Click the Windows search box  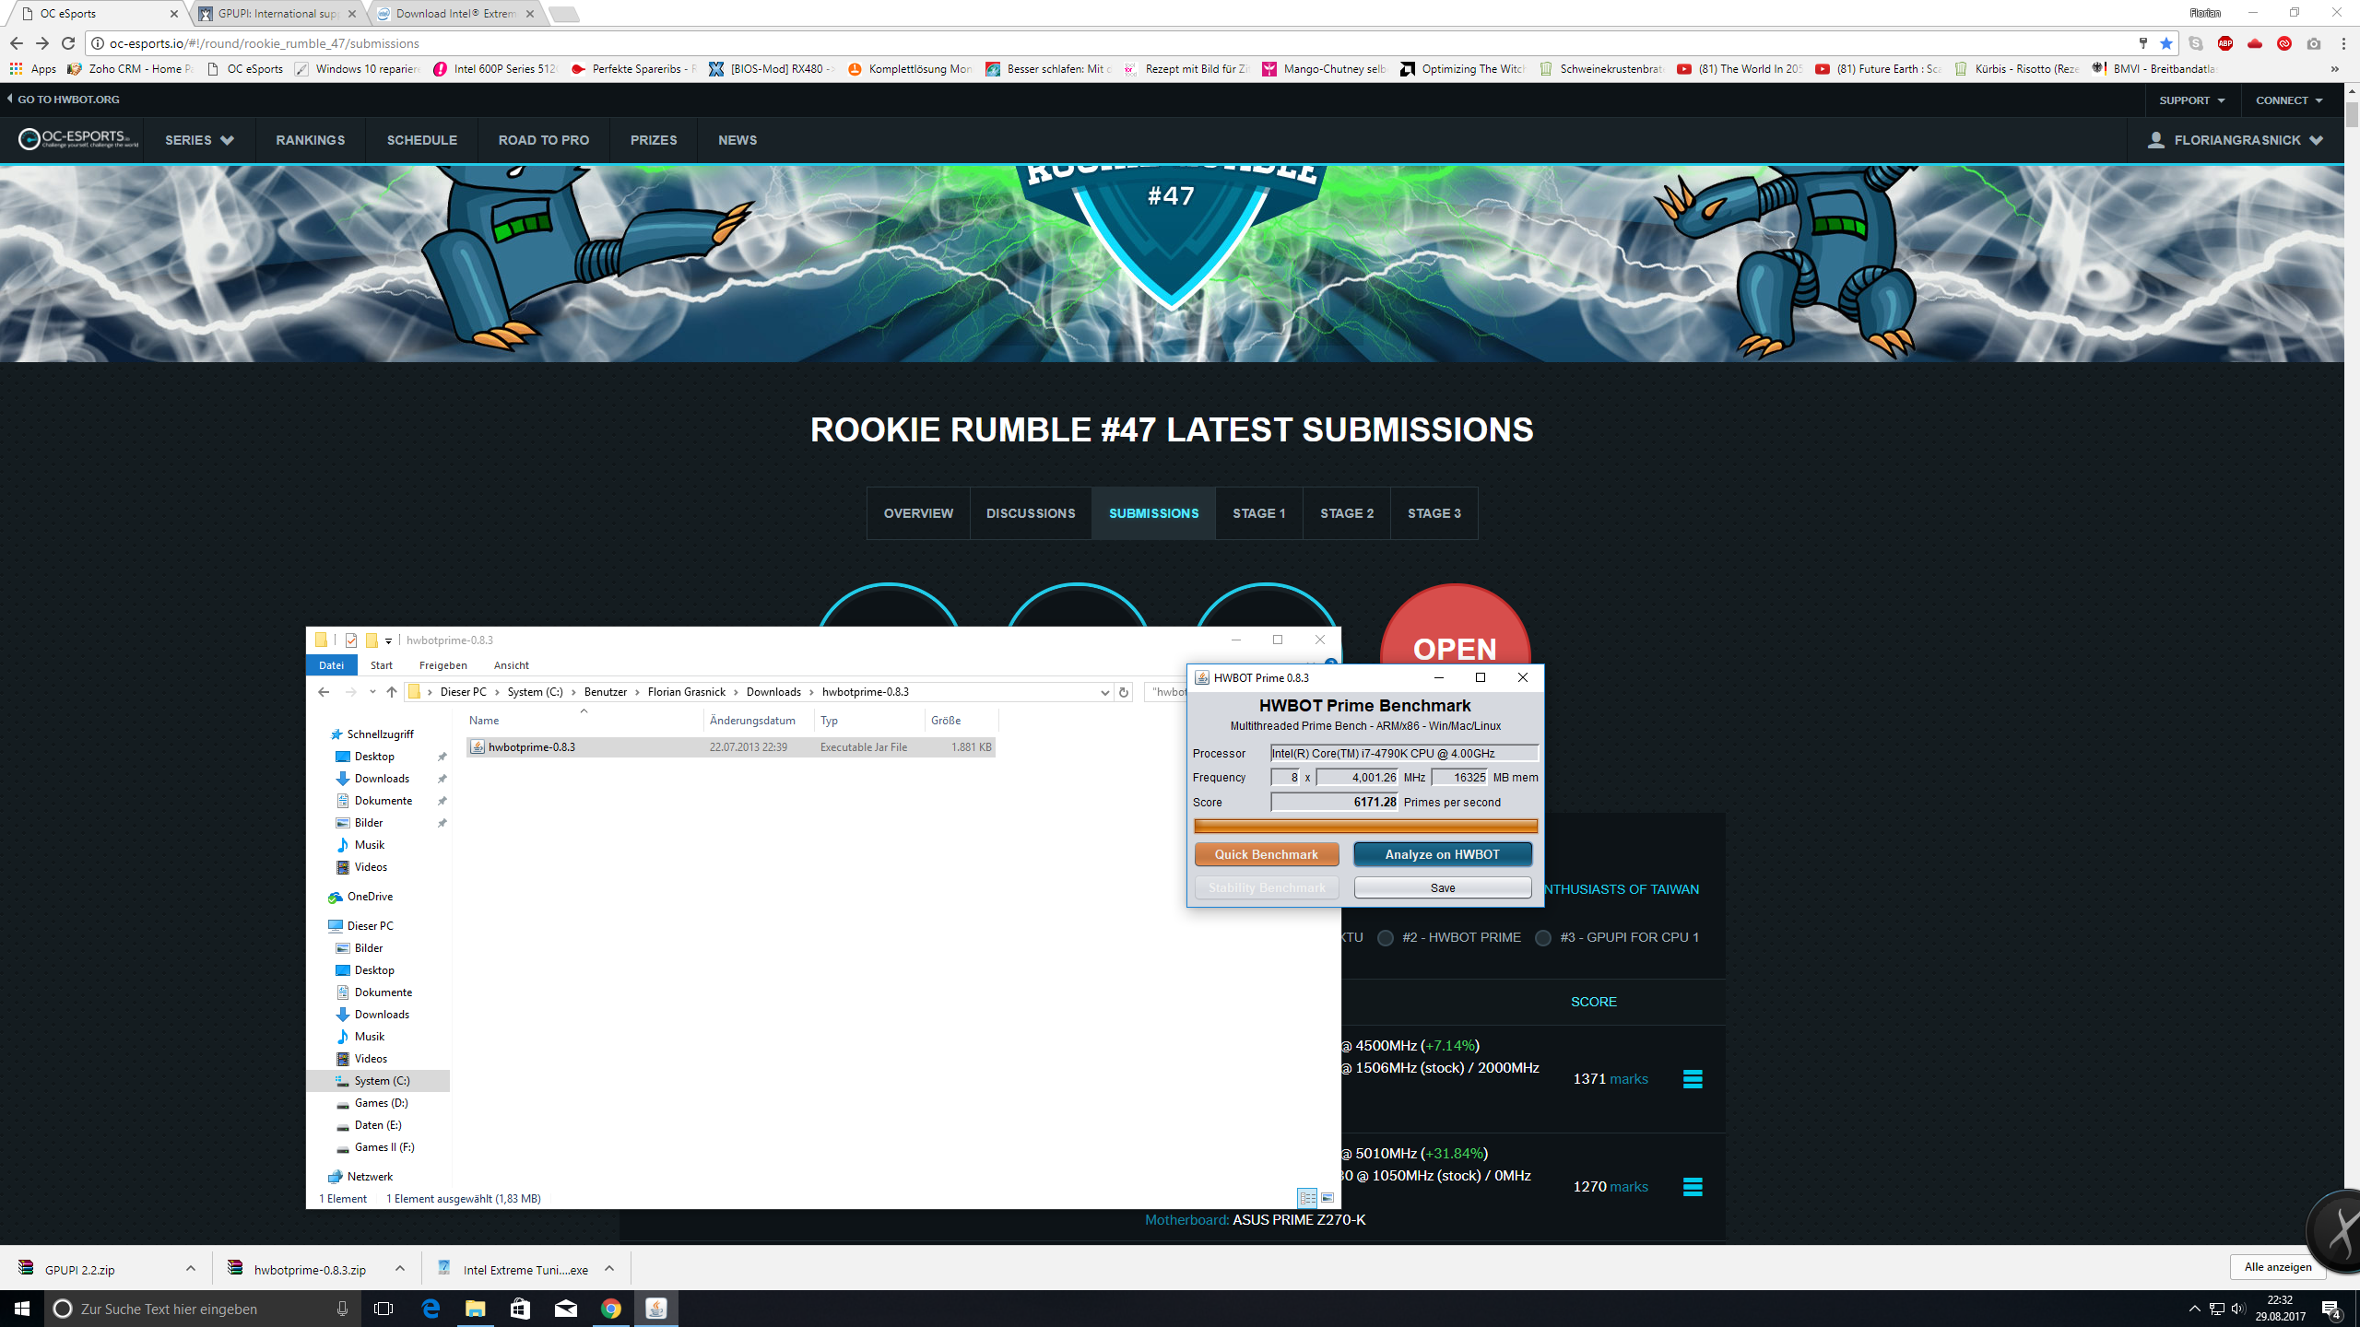pos(201,1309)
